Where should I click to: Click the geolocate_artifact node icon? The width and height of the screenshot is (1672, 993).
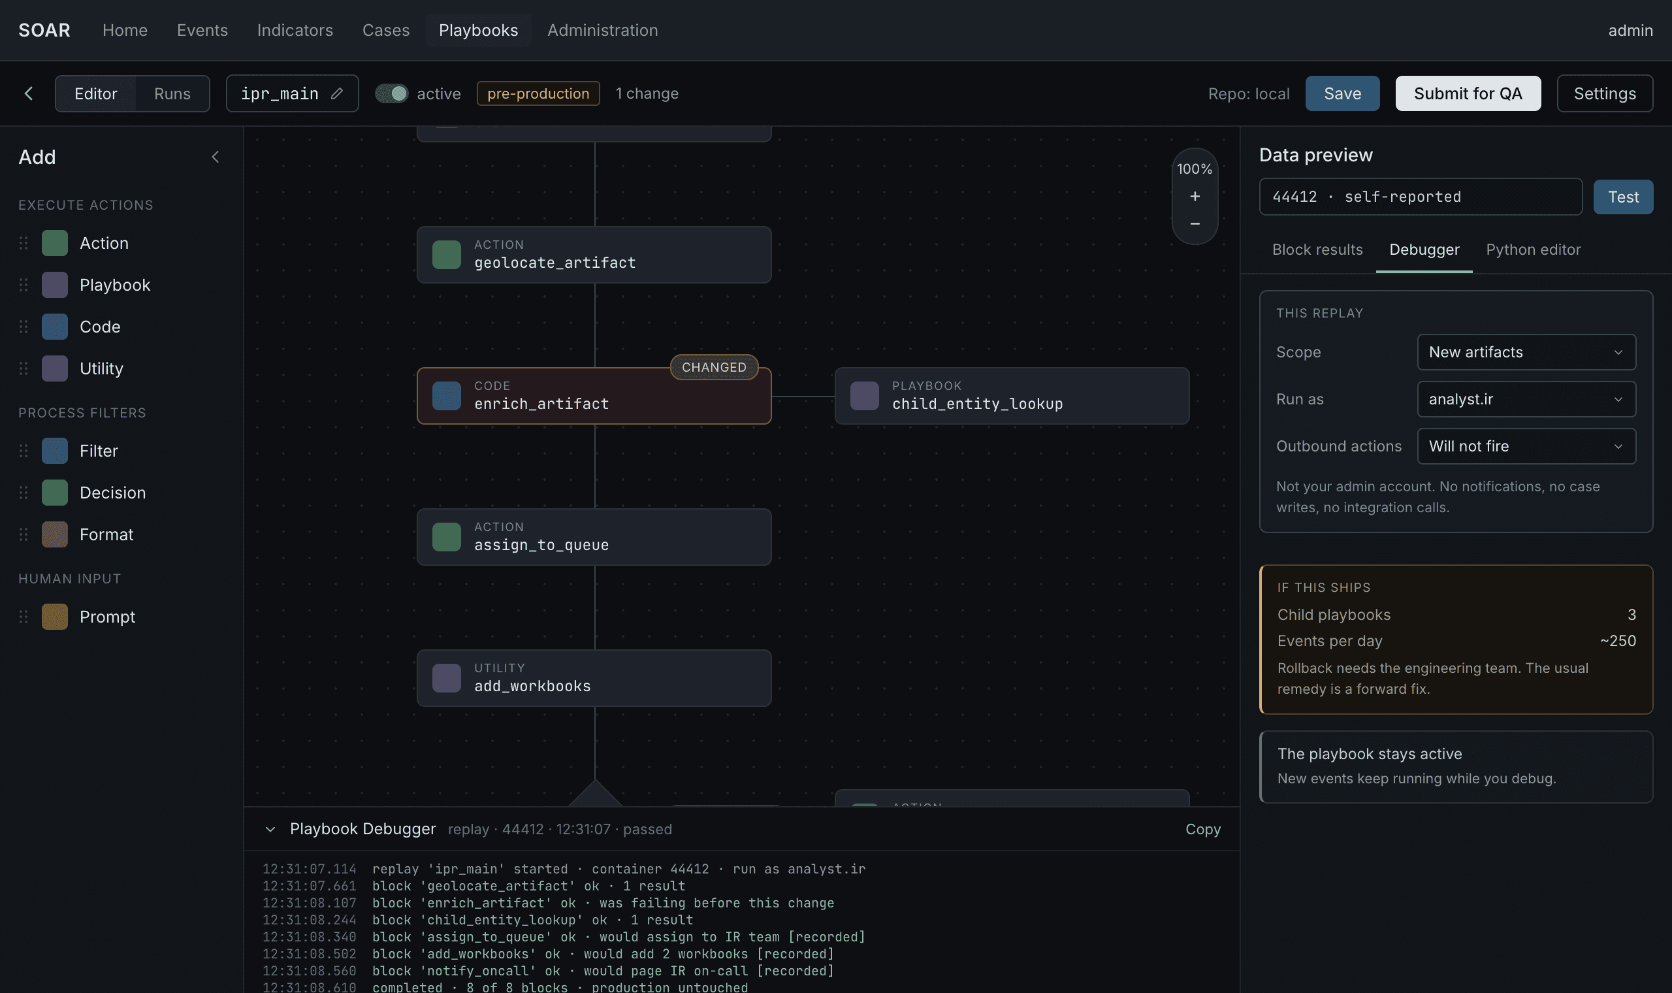(447, 255)
